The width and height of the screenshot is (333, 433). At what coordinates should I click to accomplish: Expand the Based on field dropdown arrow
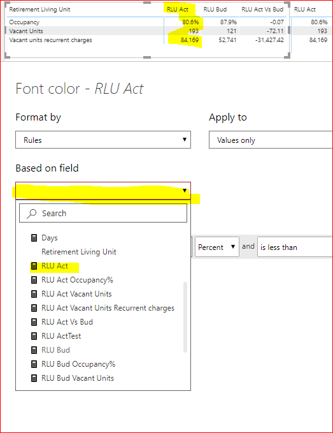(185, 190)
